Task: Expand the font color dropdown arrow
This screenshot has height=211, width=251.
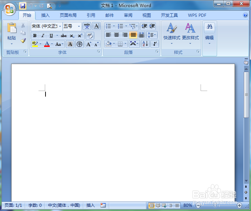Action: (52, 44)
